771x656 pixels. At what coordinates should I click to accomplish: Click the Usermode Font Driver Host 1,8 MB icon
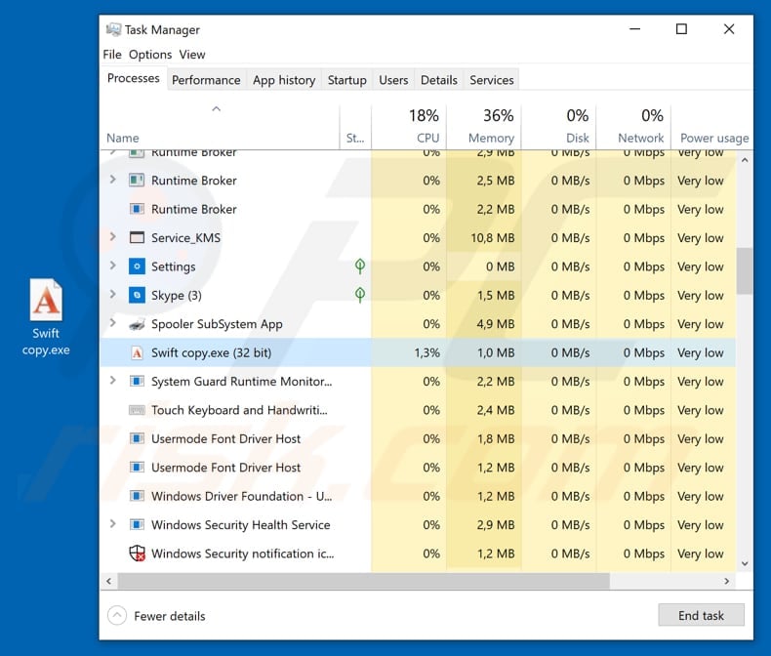pos(137,438)
